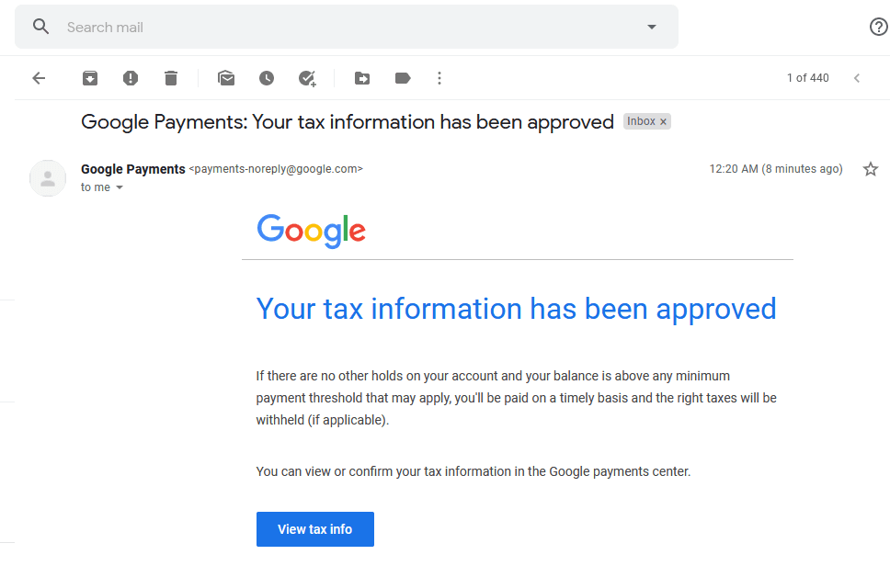Report this message as spam
Image resolution: width=890 pixels, height=566 pixels.
click(131, 78)
